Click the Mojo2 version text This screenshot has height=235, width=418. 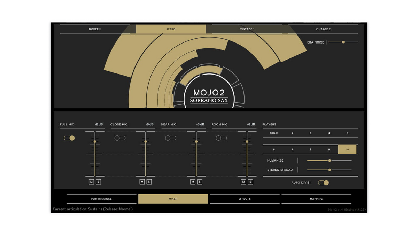346,210
